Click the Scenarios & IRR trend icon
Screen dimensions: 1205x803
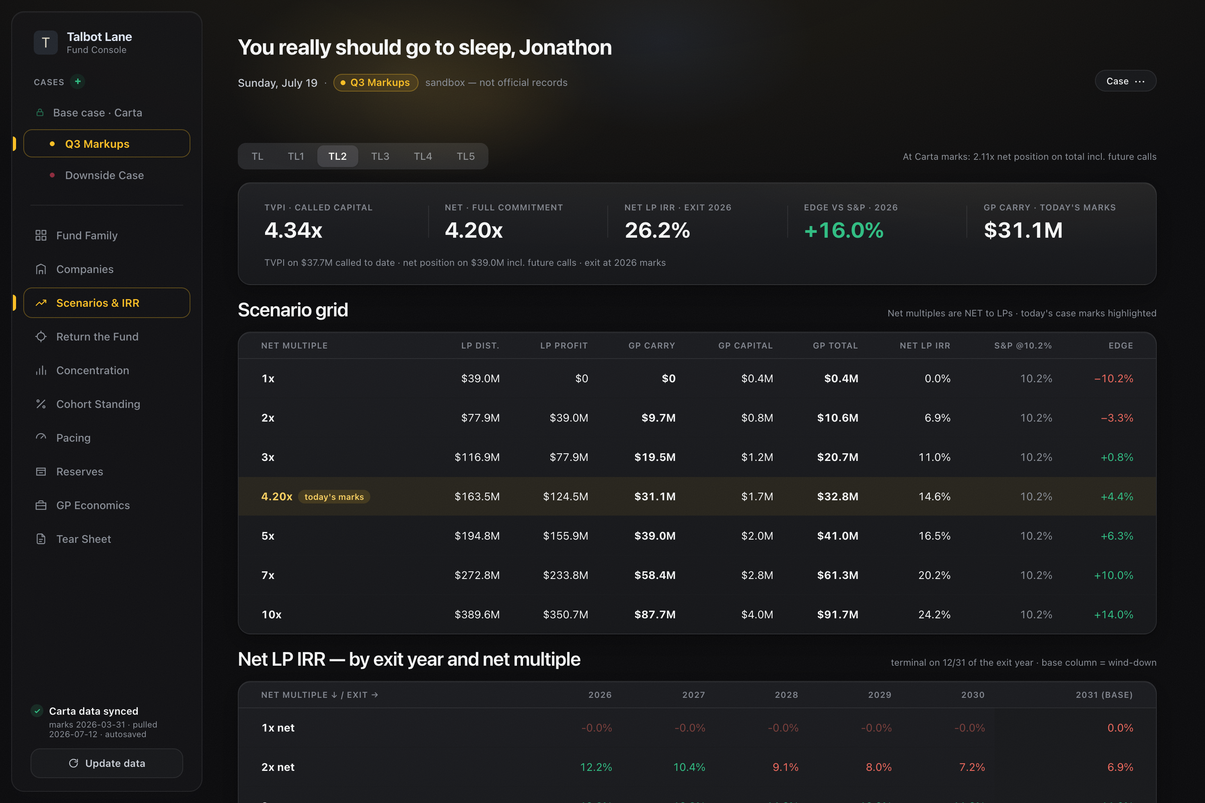click(x=41, y=303)
